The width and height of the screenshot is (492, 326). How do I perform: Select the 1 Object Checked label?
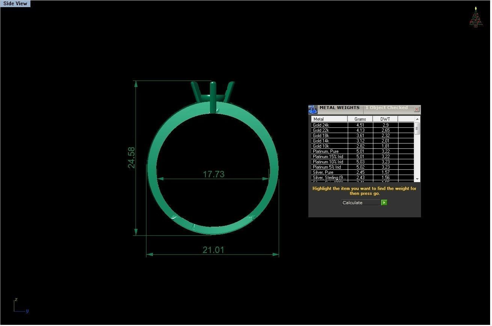[x=386, y=108]
